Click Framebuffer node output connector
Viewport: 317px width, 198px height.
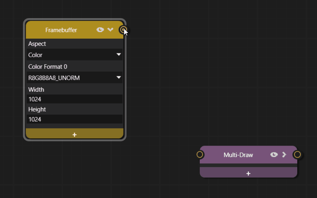(123, 30)
